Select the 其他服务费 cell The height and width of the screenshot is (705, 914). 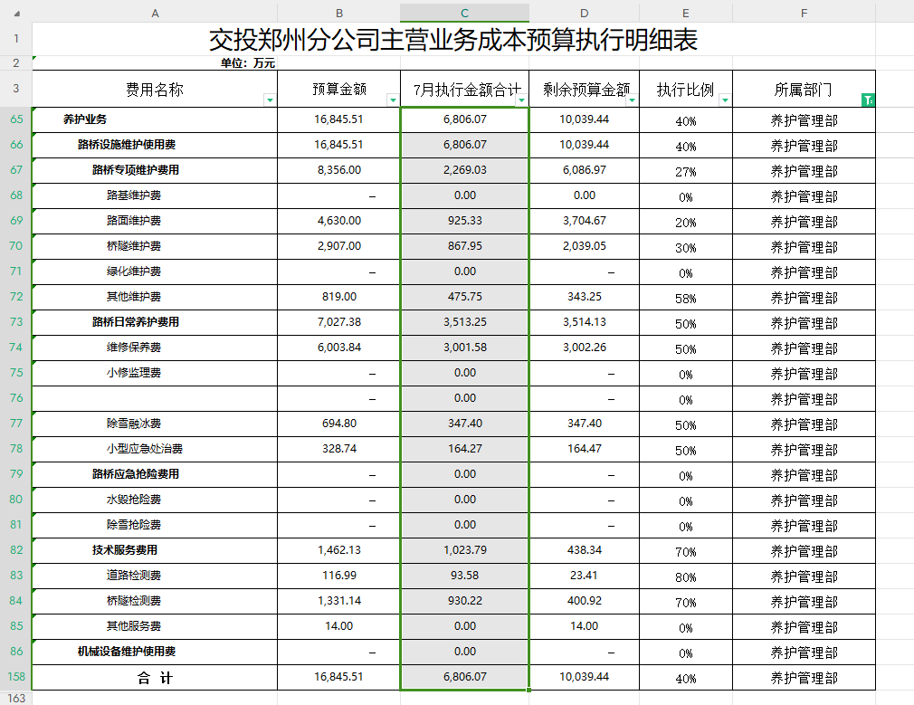click(x=155, y=626)
